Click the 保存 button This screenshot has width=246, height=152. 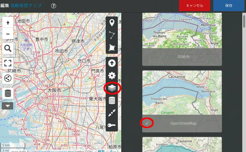(229, 6)
